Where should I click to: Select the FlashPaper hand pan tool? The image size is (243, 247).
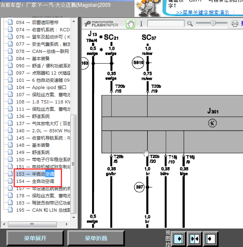(x=131, y=24)
